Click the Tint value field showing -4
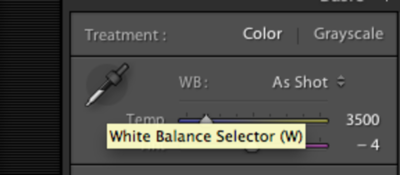400x175 pixels. tap(368, 145)
